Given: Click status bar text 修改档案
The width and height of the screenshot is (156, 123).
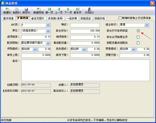Looking at the screenshot, I should [x=6, y=120].
